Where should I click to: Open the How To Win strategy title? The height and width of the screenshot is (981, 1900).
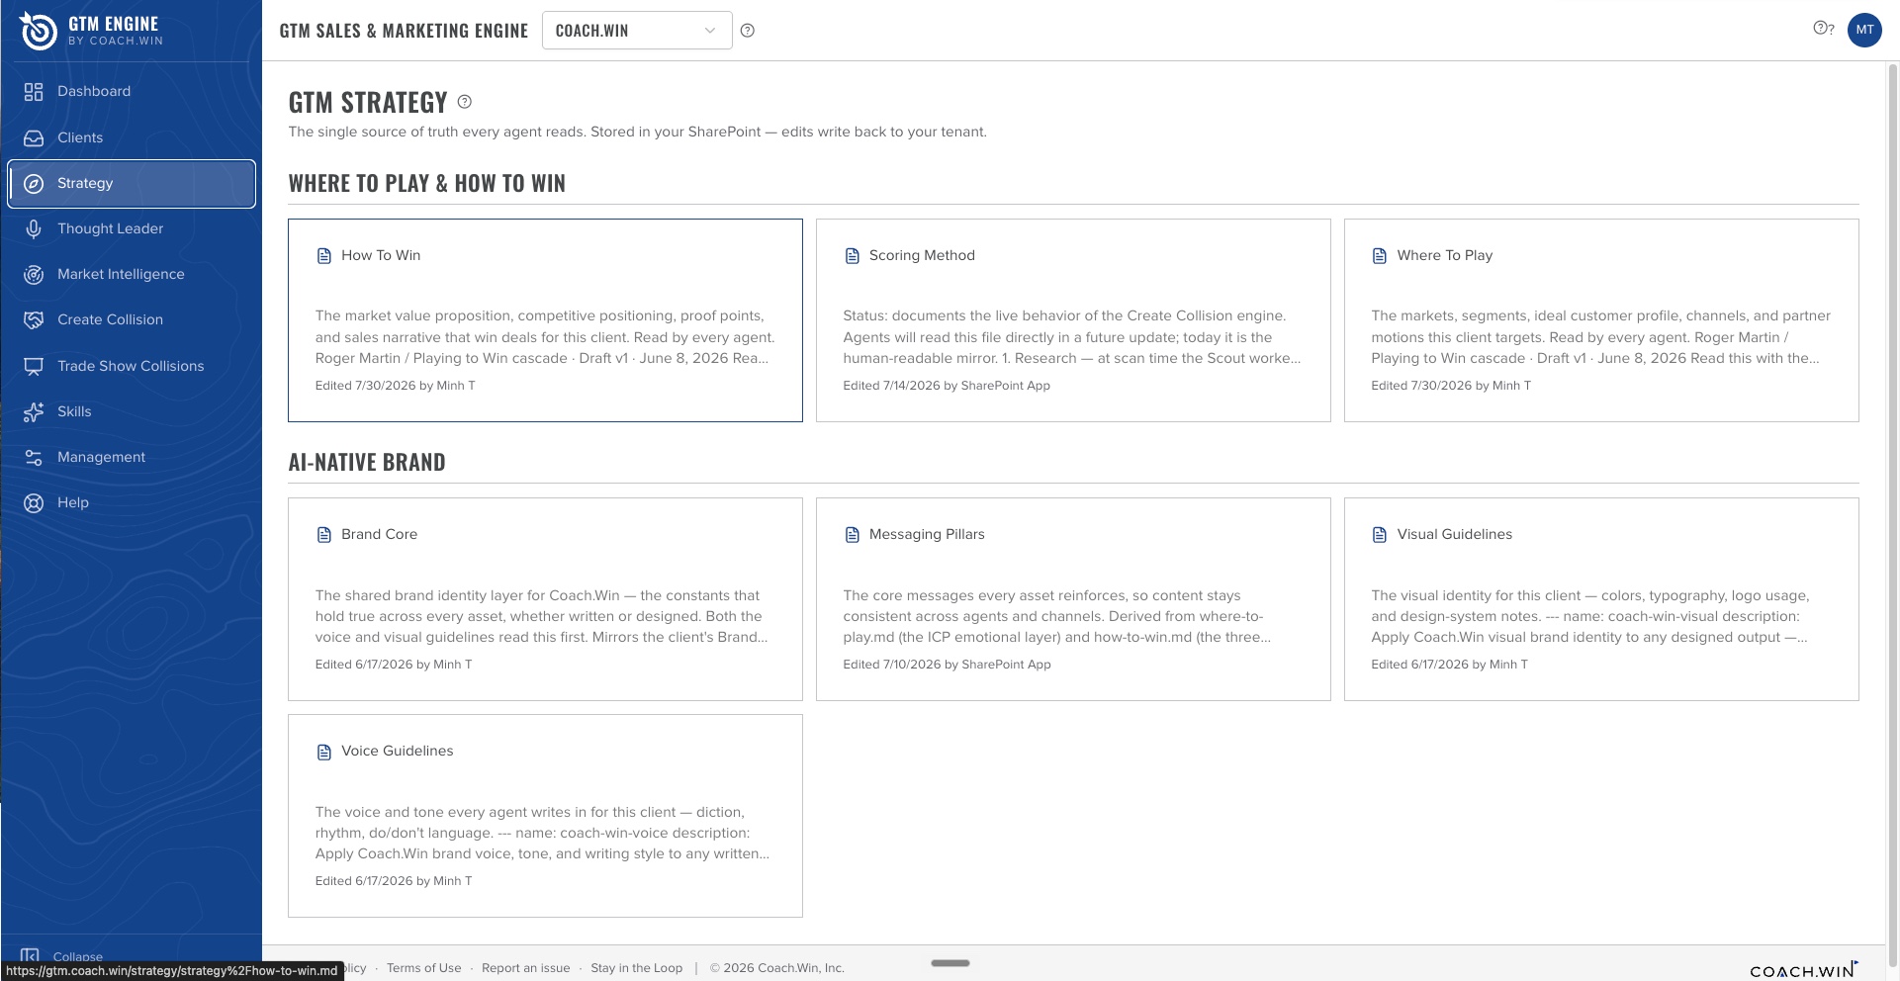pos(381,255)
